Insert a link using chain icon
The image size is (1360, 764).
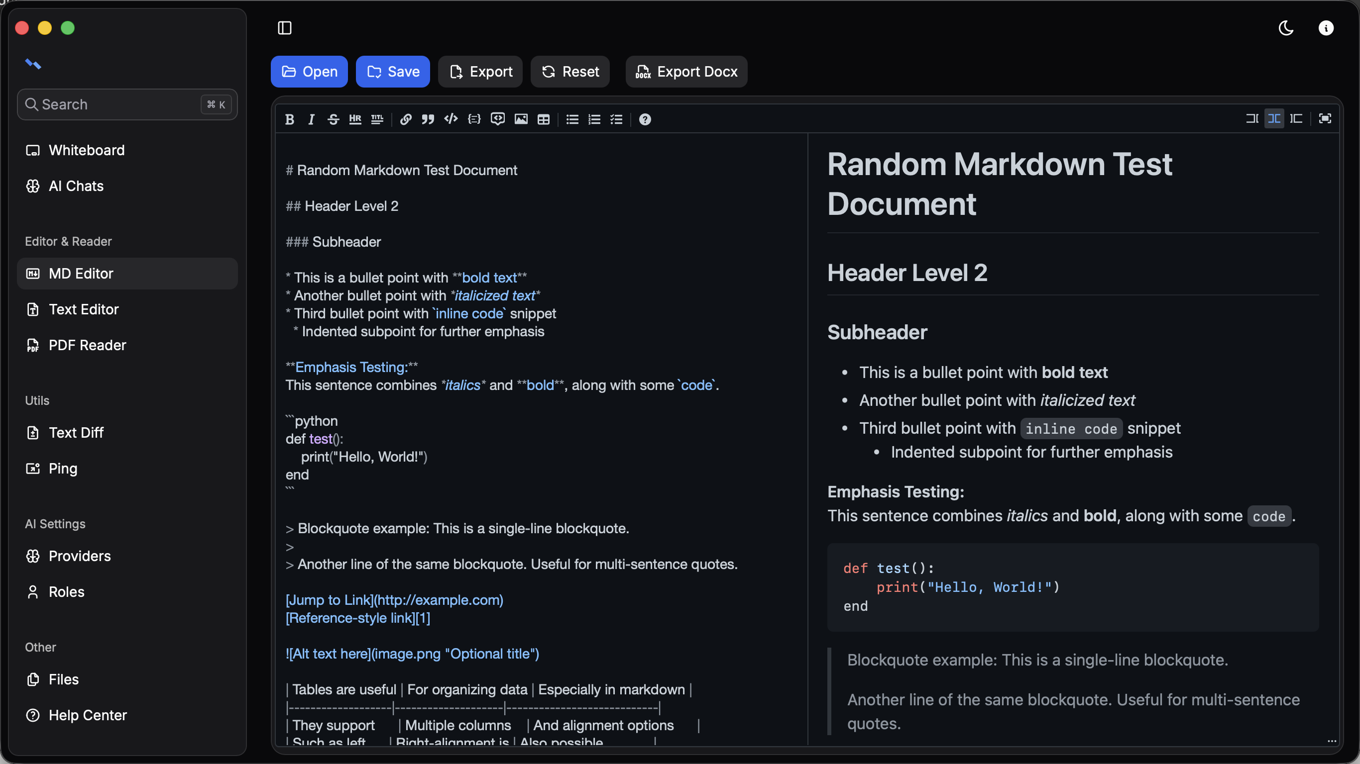pyautogui.click(x=406, y=119)
